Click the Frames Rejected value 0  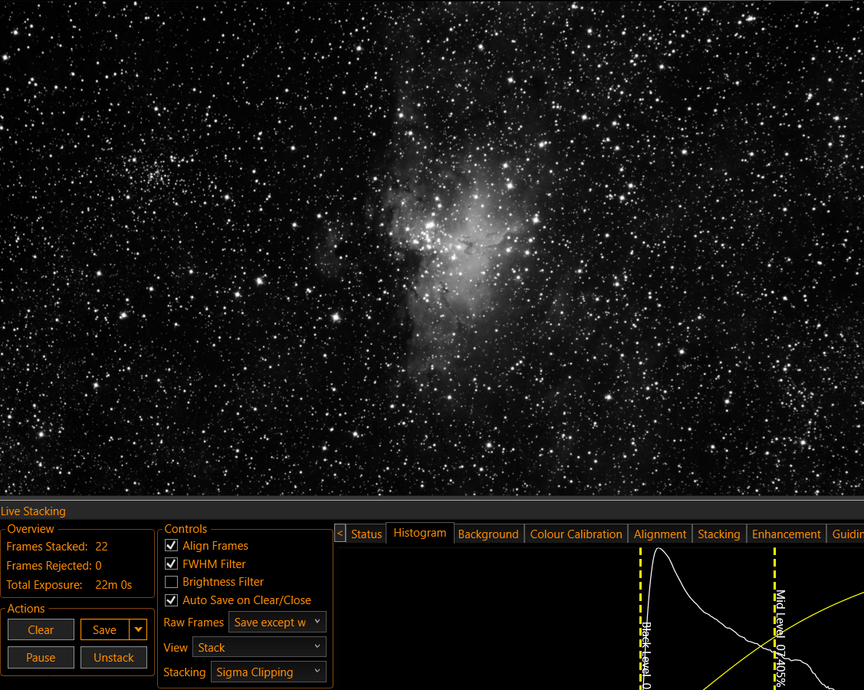(x=98, y=566)
